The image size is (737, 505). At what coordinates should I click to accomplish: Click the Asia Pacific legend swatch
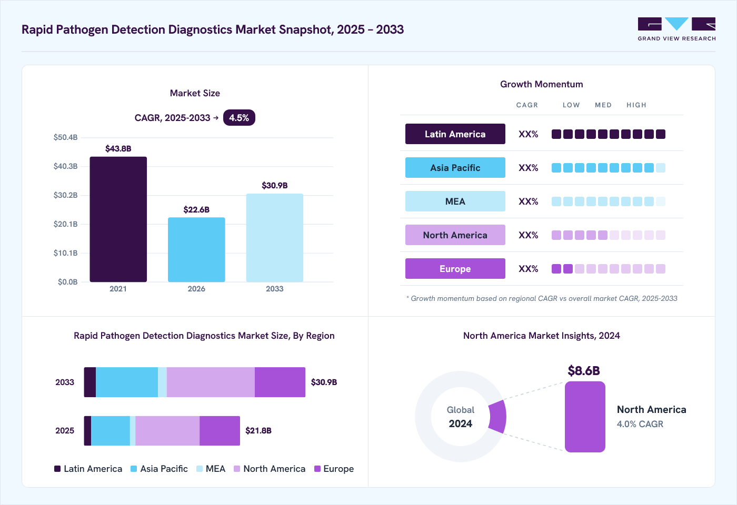coord(134,469)
